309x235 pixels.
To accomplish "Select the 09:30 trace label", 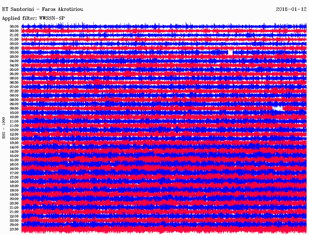I will pos(14,108).
